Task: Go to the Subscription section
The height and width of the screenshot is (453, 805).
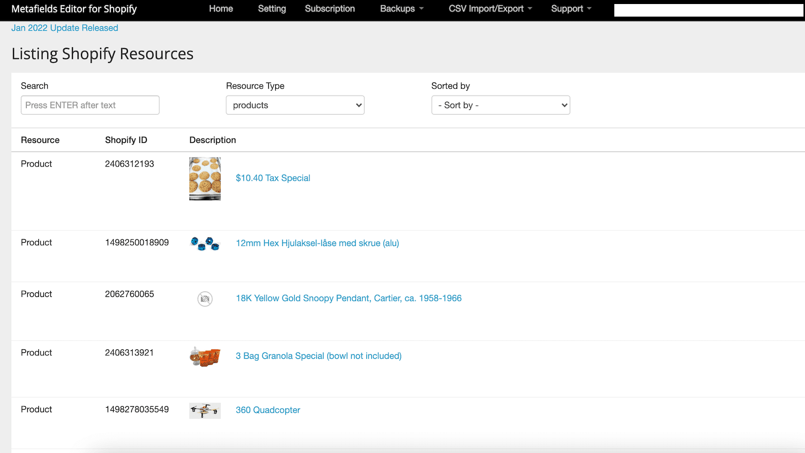Action: [x=330, y=9]
